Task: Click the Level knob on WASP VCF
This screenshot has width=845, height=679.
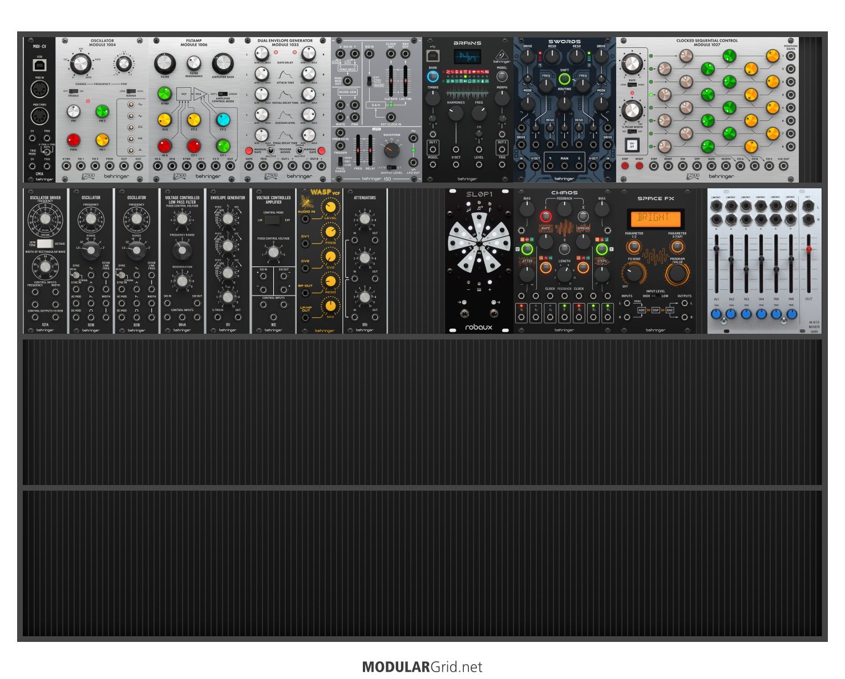Action: click(330, 207)
